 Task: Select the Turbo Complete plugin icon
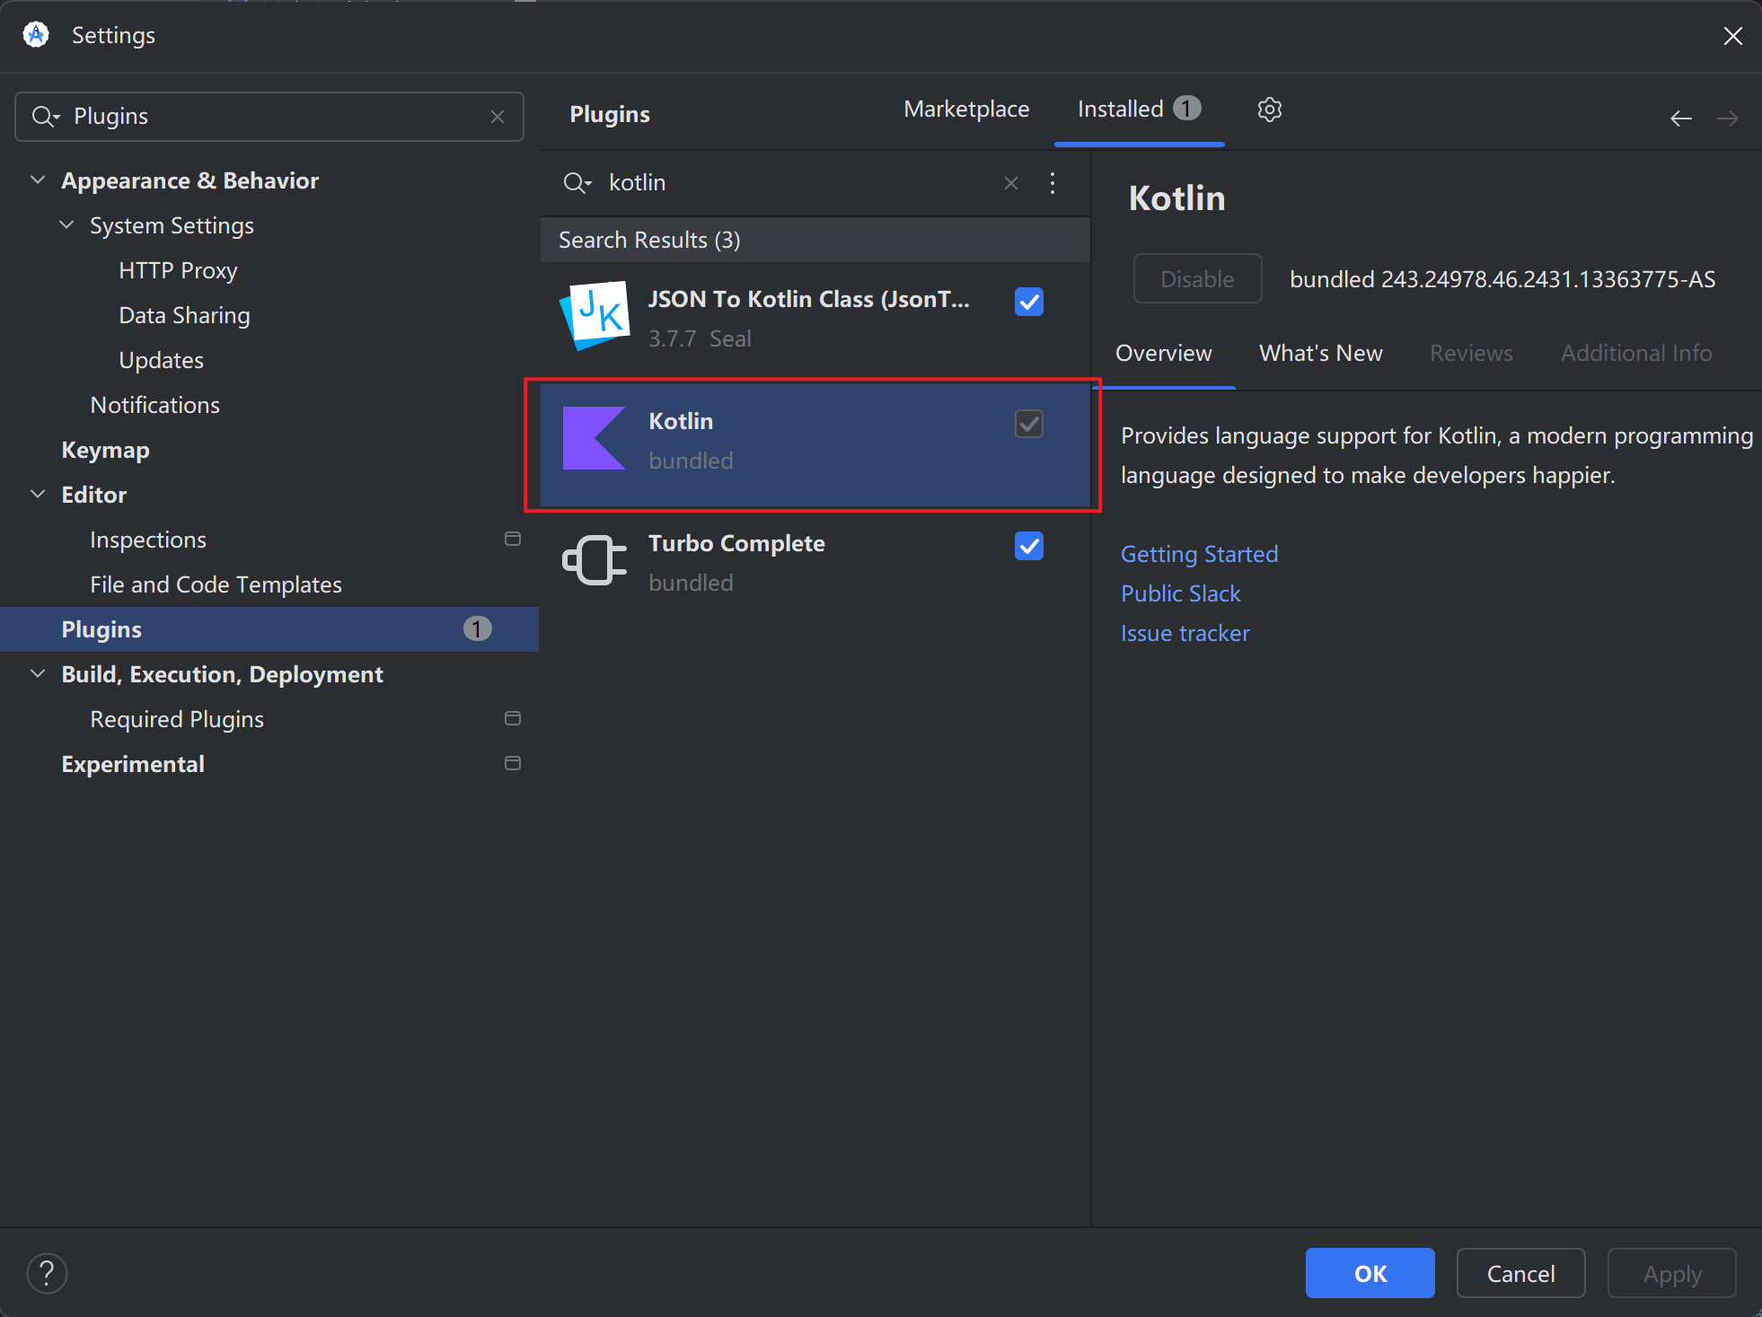595,560
